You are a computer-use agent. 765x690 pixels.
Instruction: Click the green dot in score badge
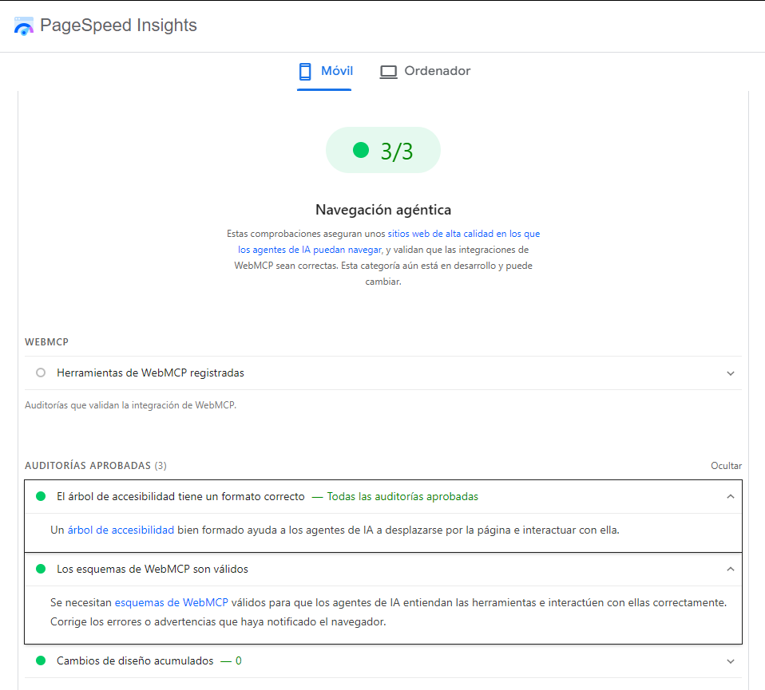(x=361, y=150)
